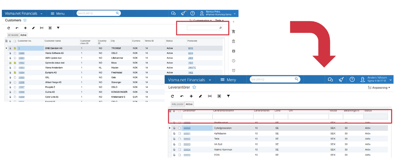Open the Meny in Leverantörer window
Viewport: 397px width, 165px height.
(228, 80)
